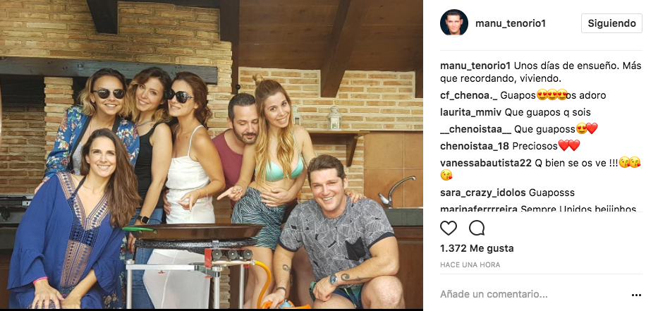Open the Hace una hora timestamp link
Viewport: 658px width, 311px height.
470,265
